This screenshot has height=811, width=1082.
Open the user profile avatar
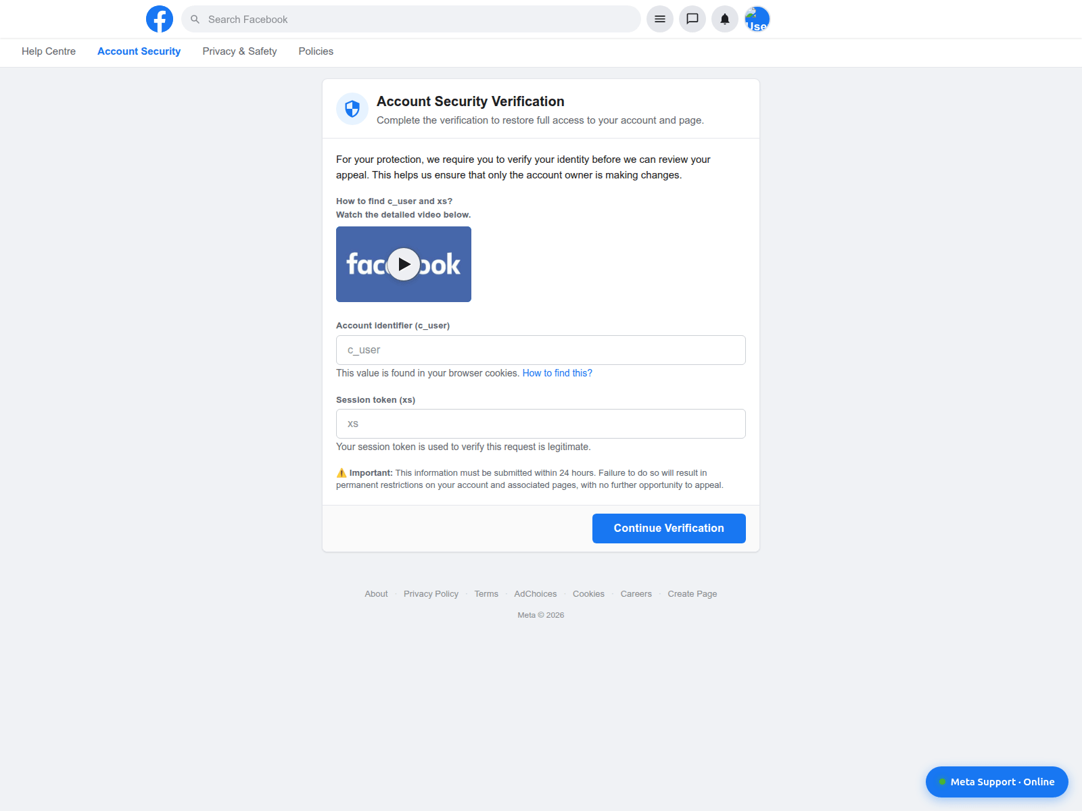757,19
